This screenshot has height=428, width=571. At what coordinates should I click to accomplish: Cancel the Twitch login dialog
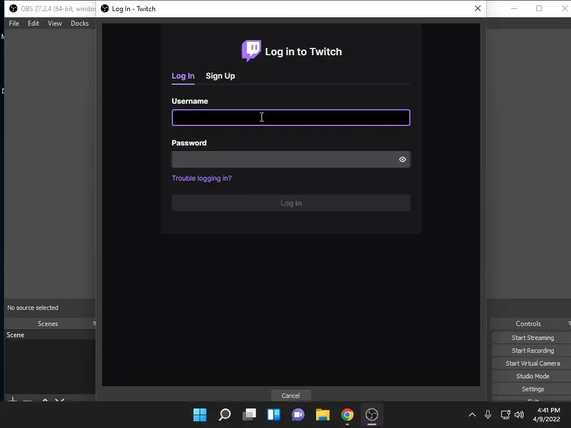pos(291,396)
